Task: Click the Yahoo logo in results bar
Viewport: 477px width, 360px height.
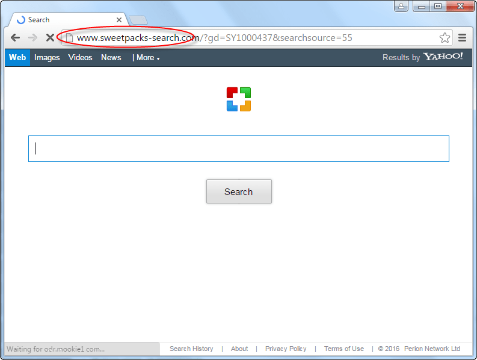Action: 443,57
